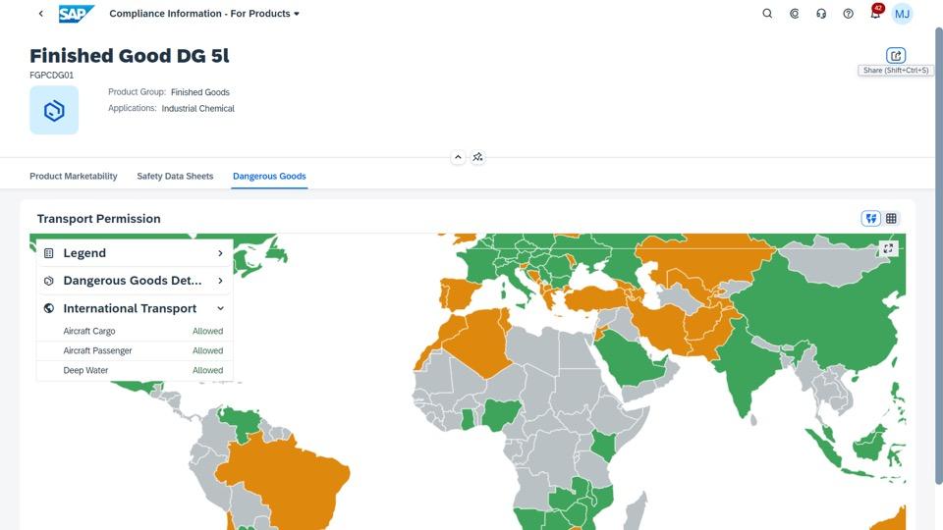
Task: Open the MJ user profile avatar
Action: (902, 14)
